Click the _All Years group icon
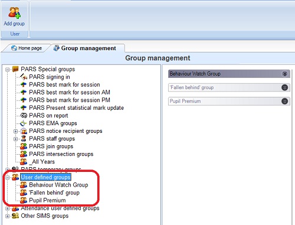 click(24, 162)
